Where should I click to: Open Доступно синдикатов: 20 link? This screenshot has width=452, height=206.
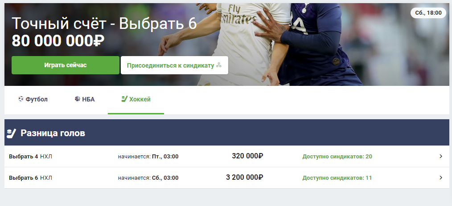[337, 157]
